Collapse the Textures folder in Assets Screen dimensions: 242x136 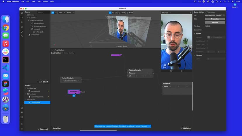point(26,94)
